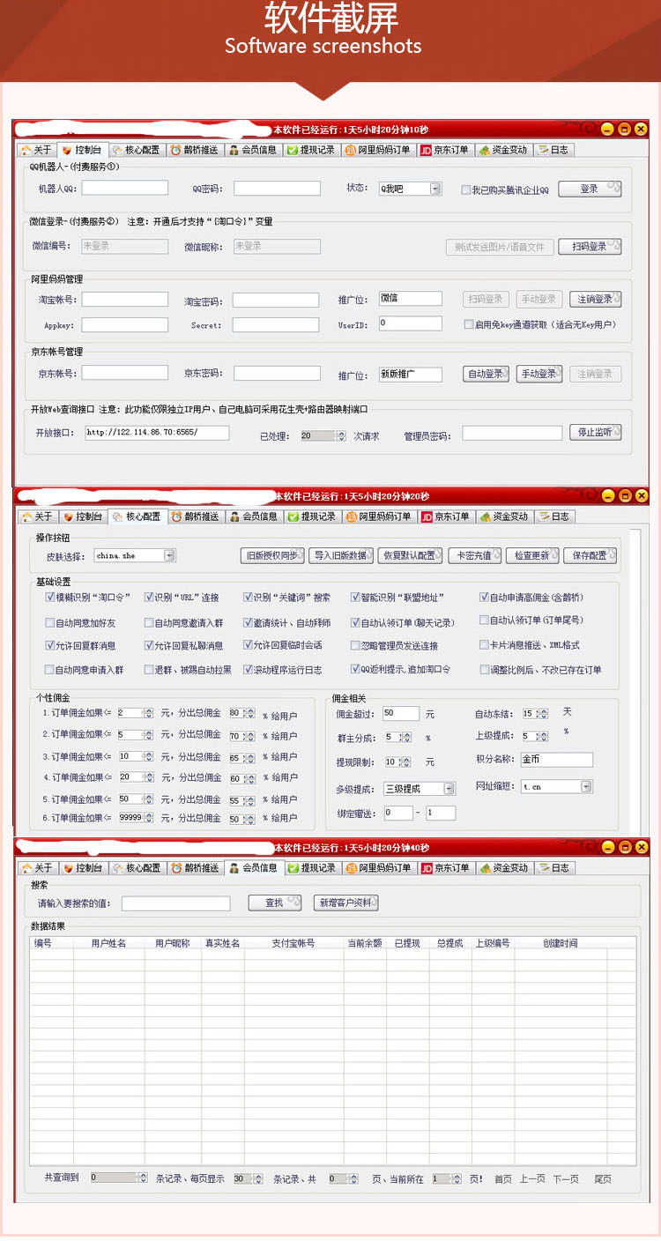Click 核心配置 tab icon in 控制台 window
This screenshot has width=661, height=1241.
117,150
